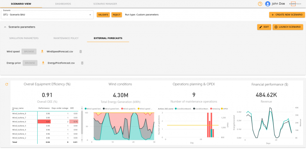
Task: Click Create New Scenario button
Action: [x=287, y=15]
